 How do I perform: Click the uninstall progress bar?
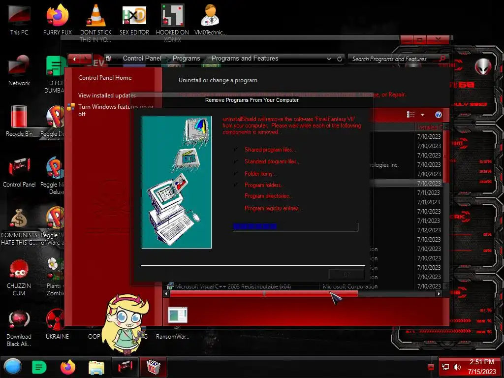[x=295, y=226]
